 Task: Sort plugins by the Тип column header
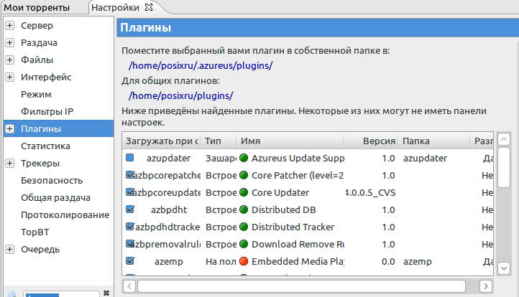[x=219, y=141]
